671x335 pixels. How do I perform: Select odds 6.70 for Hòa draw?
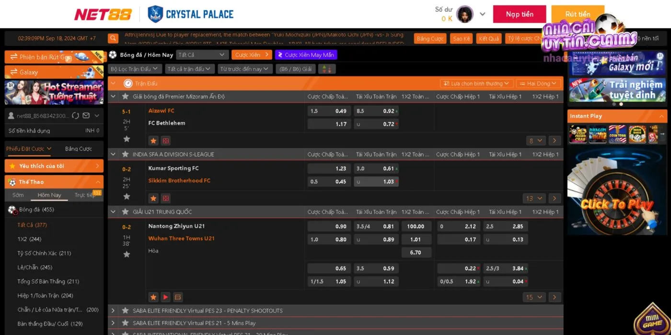pos(416,252)
